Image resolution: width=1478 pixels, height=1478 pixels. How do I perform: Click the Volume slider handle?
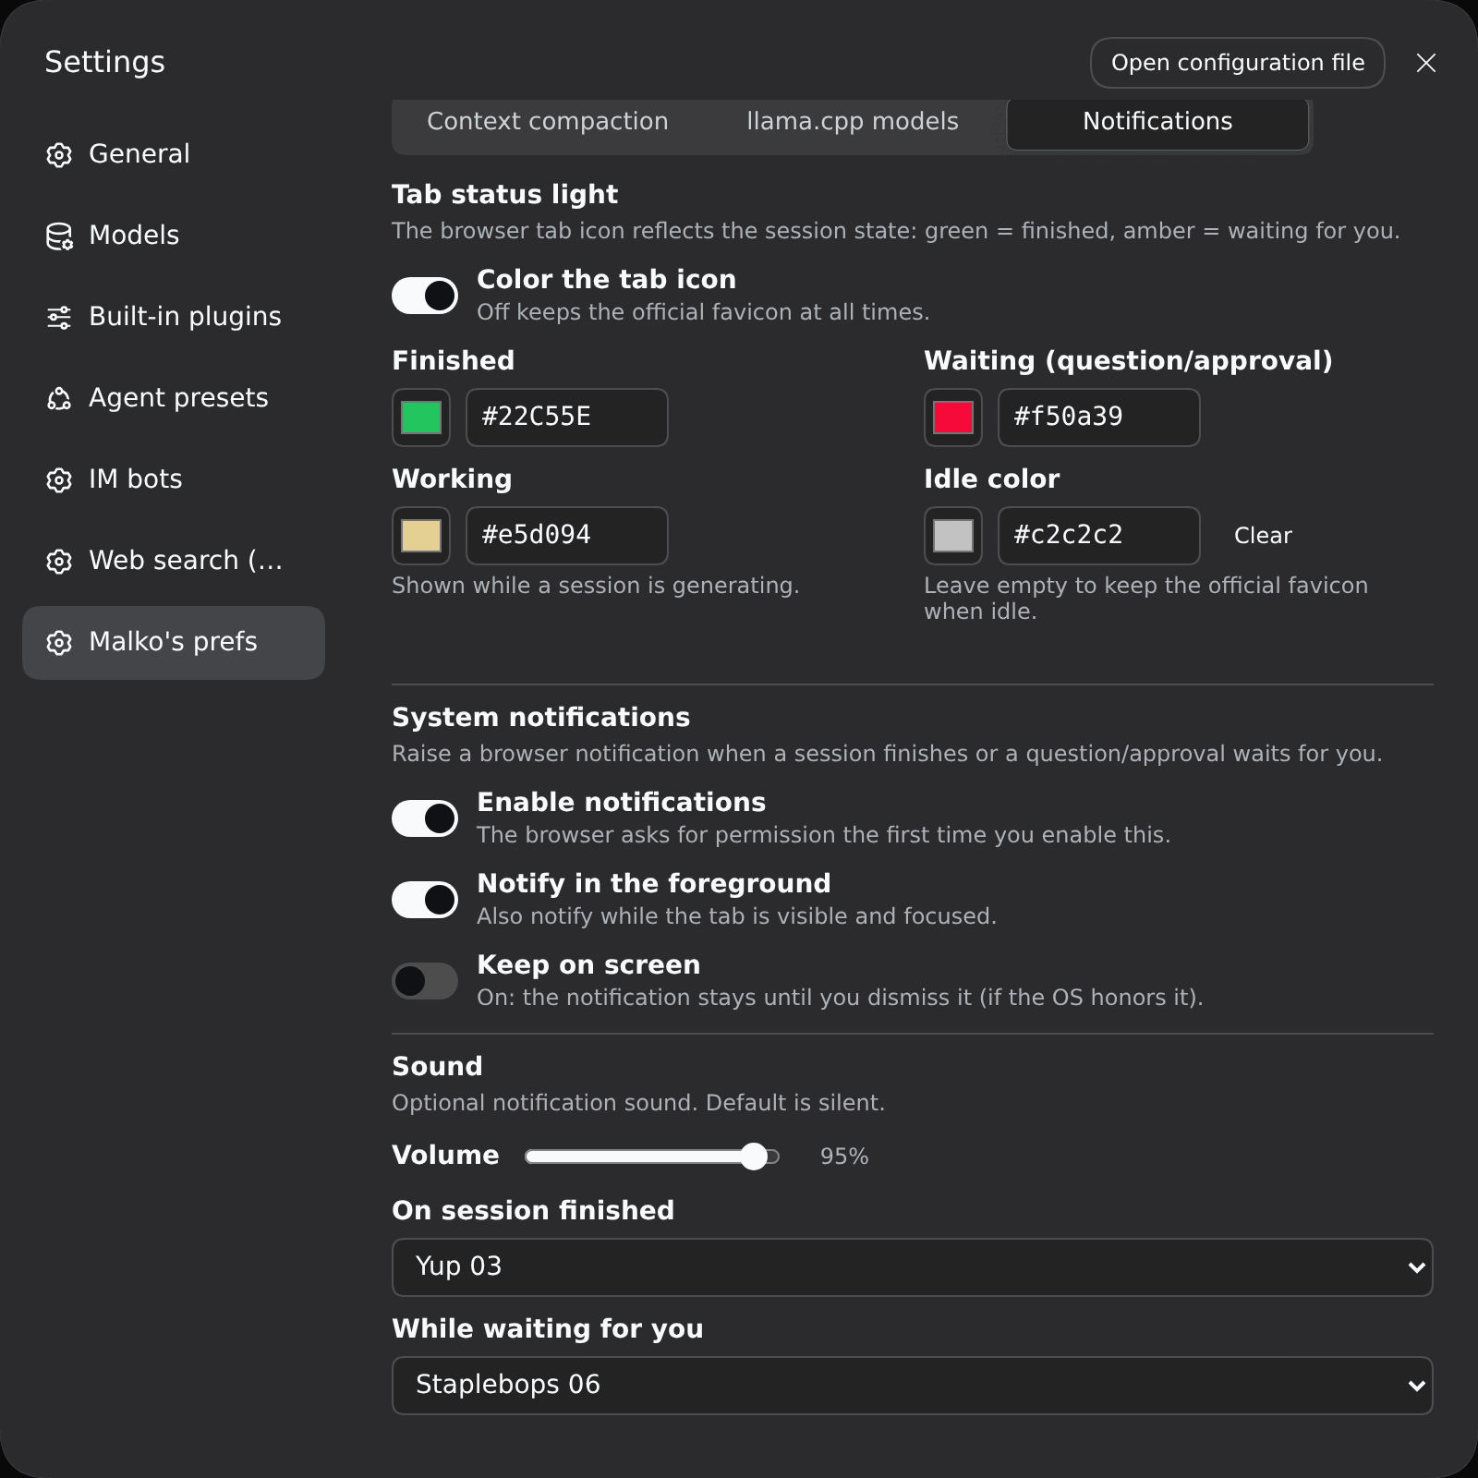click(754, 1157)
